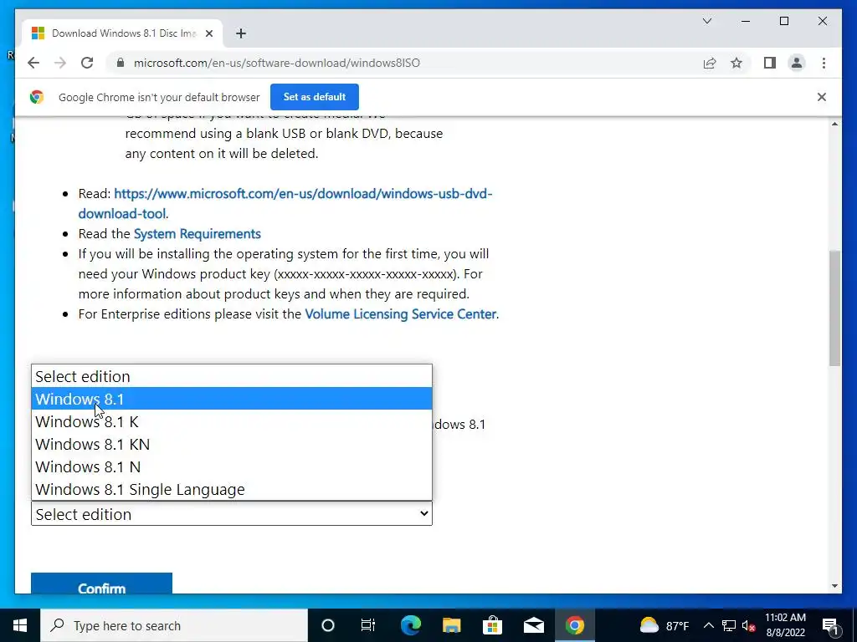Choose the Select edition option in list
857x642 pixels.
232,376
